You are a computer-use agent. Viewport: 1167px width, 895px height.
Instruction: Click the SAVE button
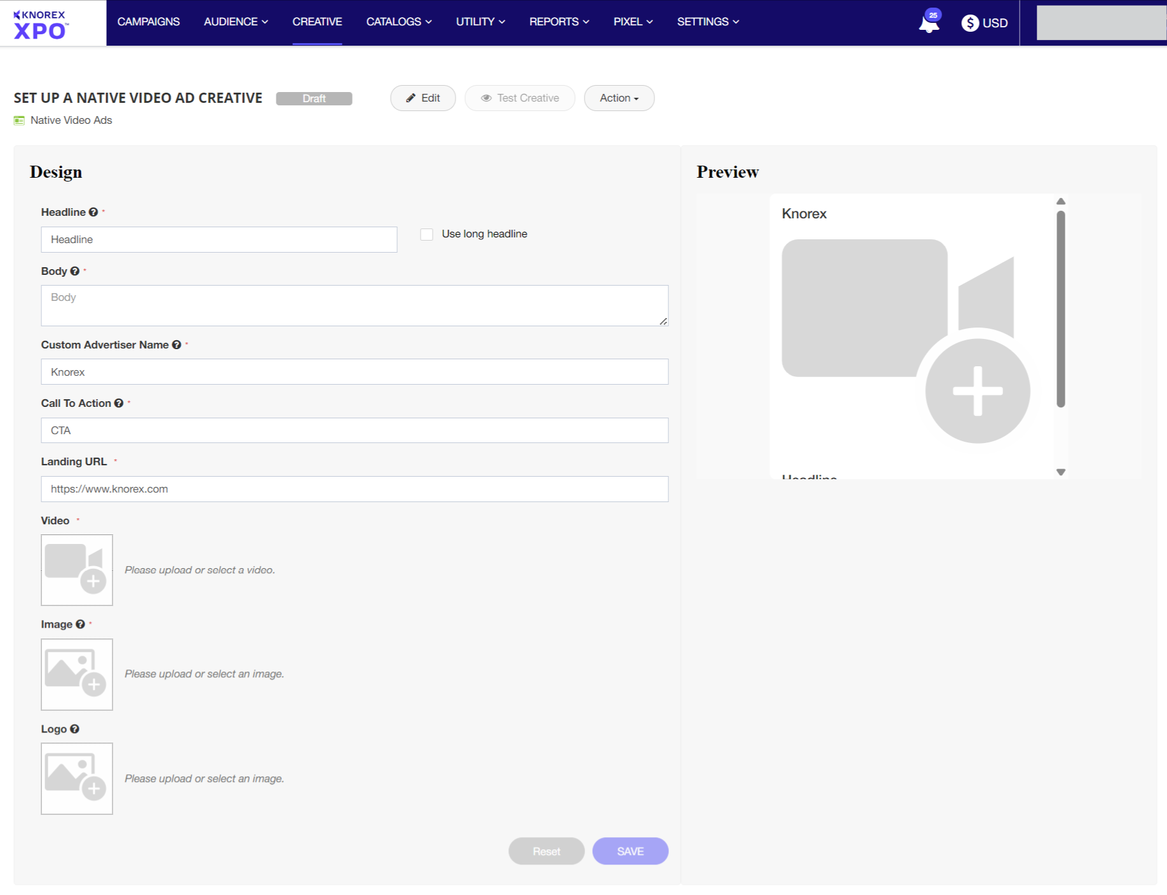(630, 851)
